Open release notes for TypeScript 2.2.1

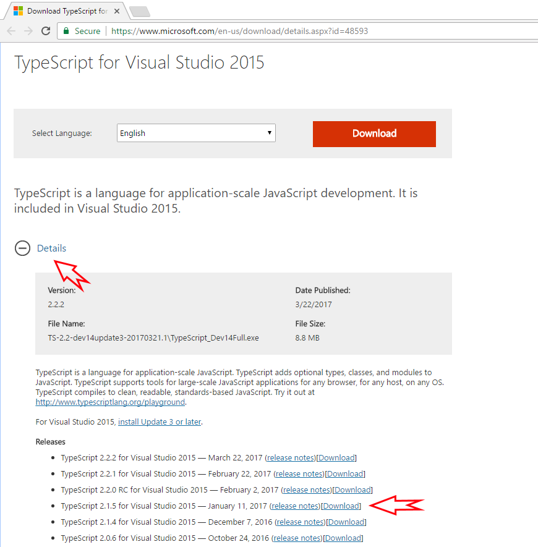click(299, 474)
